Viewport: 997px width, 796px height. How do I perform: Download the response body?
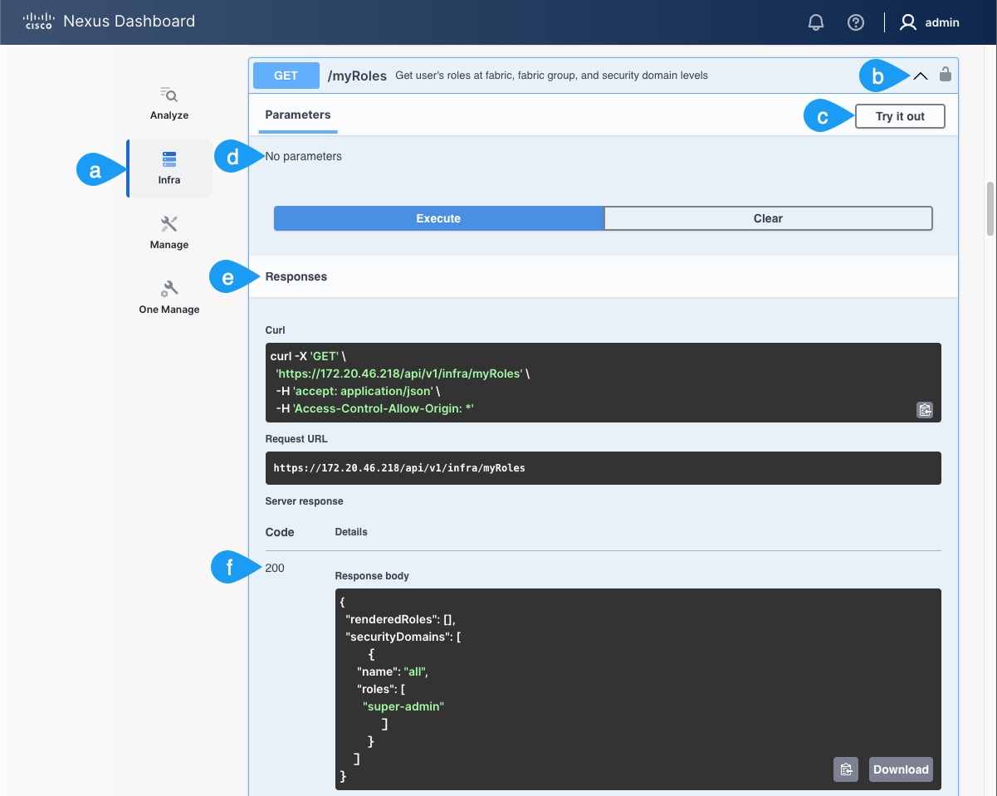(901, 769)
